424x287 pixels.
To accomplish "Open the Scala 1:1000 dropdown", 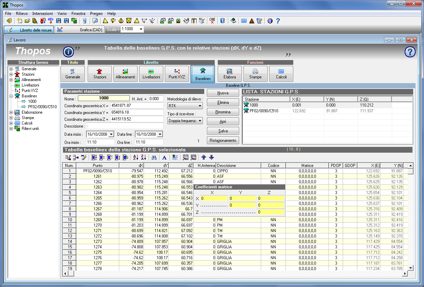I will coord(141,29).
